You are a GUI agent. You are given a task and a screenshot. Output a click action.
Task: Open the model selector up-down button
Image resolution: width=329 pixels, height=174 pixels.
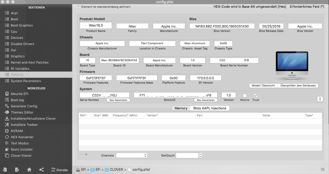coord(320,99)
